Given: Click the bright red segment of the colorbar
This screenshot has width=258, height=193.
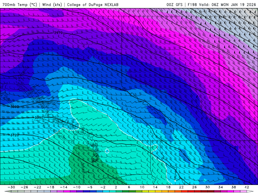Looking at the screenshot, I should coord(184,191).
